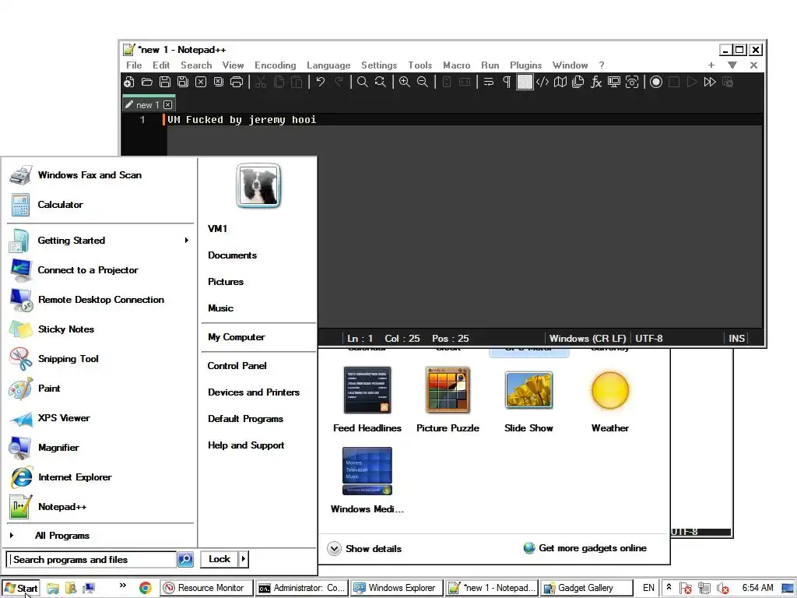Screen dimensions: 797x598
Task: Click the plus button in Notepad++ menu bar
Action: (x=711, y=65)
